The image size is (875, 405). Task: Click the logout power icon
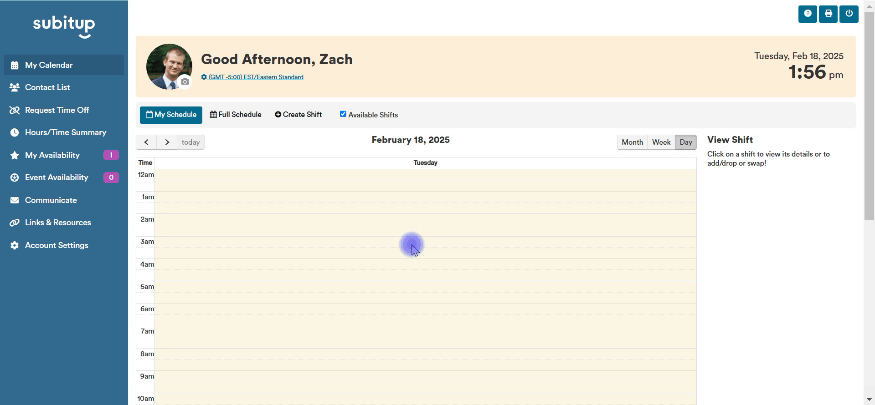point(848,14)
